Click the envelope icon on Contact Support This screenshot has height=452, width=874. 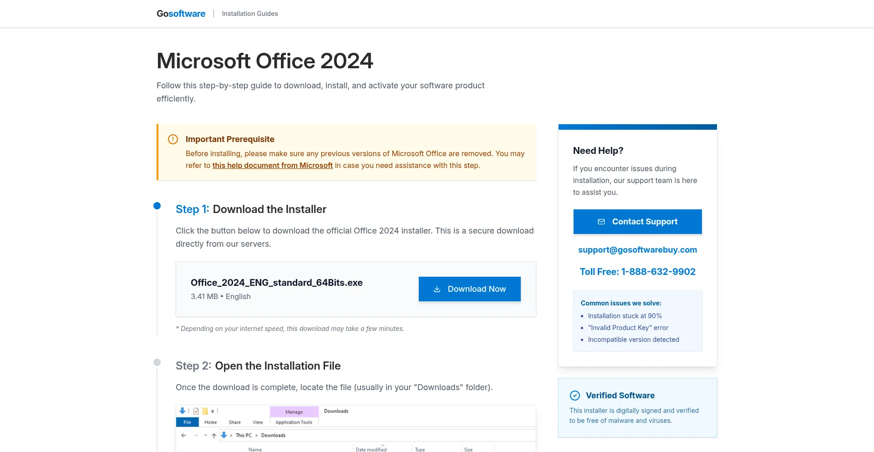[x=601, y=222]
